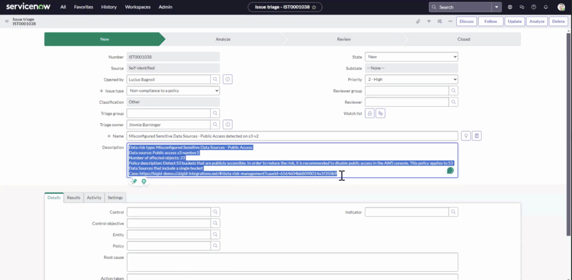Show notifications bell
Screen dimensions: 572x280
[x=546, y=7]
